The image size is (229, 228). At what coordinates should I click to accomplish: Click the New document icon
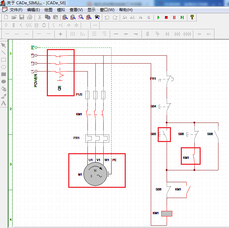coord(6,17)
